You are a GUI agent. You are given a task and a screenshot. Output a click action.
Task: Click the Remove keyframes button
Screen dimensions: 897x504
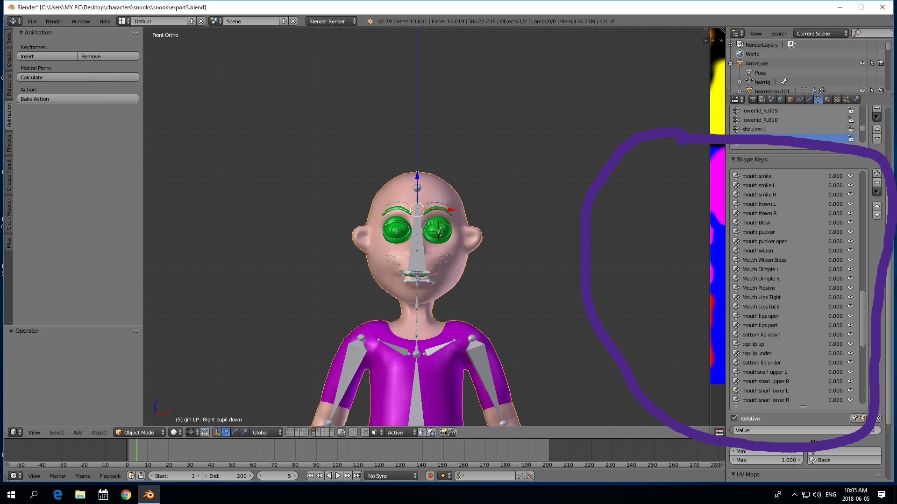(108, 56)
